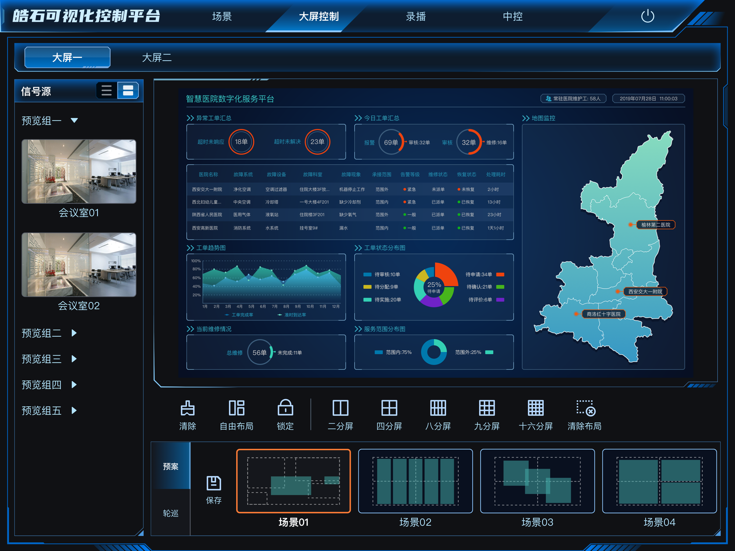Switch to the 大屏二 tab
This screenshot has width=735, height=551.
tap(157, 58)
